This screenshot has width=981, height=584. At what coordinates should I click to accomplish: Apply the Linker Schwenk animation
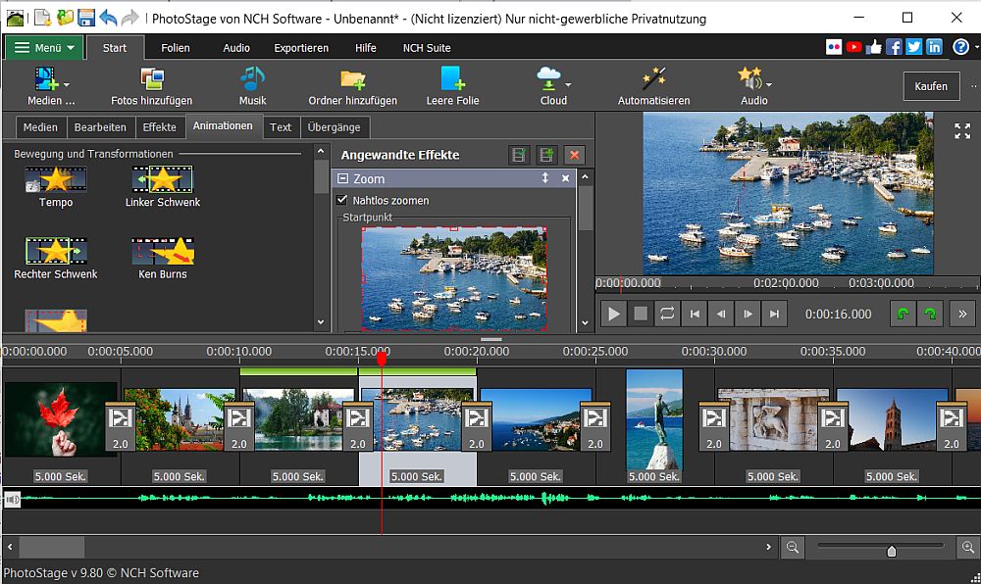[x=163, y=179]
